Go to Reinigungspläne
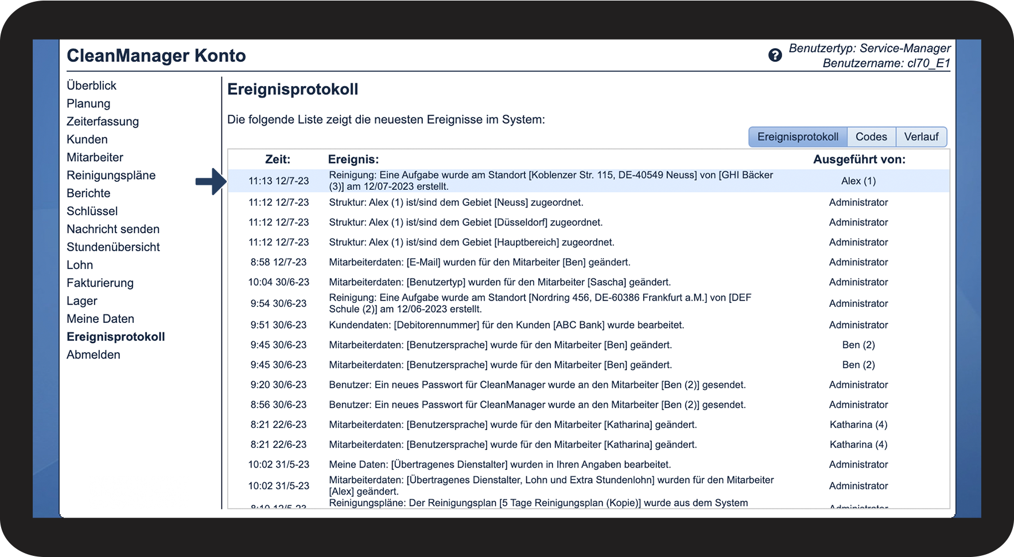Screen dimensions: 1014x557 tap(111, 176)
